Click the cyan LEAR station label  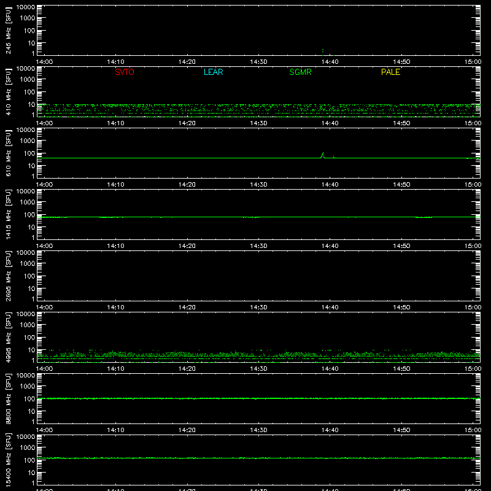[x=213, y=72]
